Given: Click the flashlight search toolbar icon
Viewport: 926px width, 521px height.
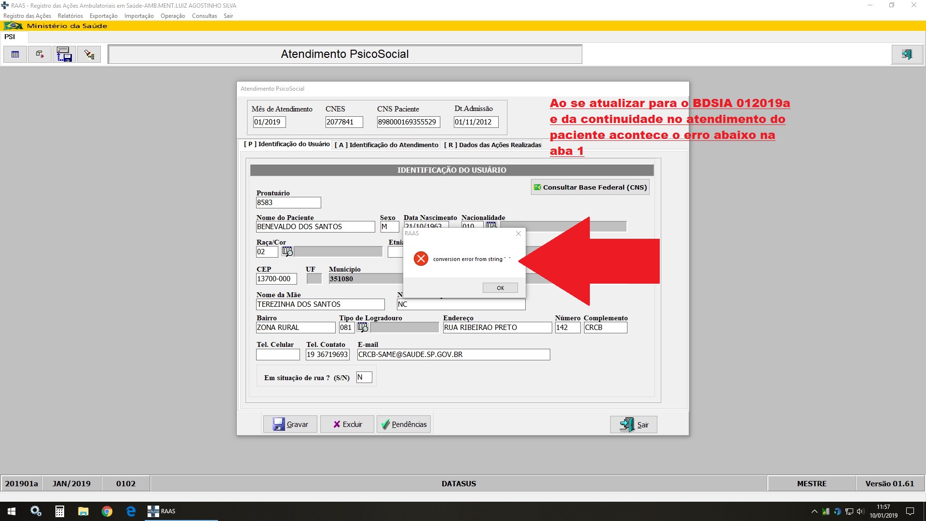Looking at the screenshot, I should tap(89, 55).
